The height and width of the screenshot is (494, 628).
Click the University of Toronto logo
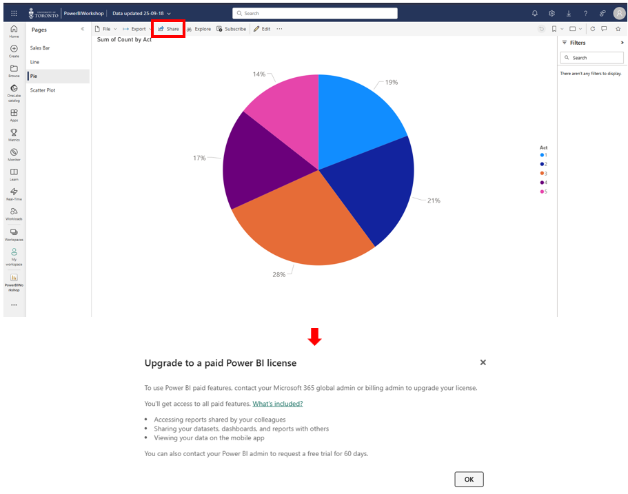[43, 13]
